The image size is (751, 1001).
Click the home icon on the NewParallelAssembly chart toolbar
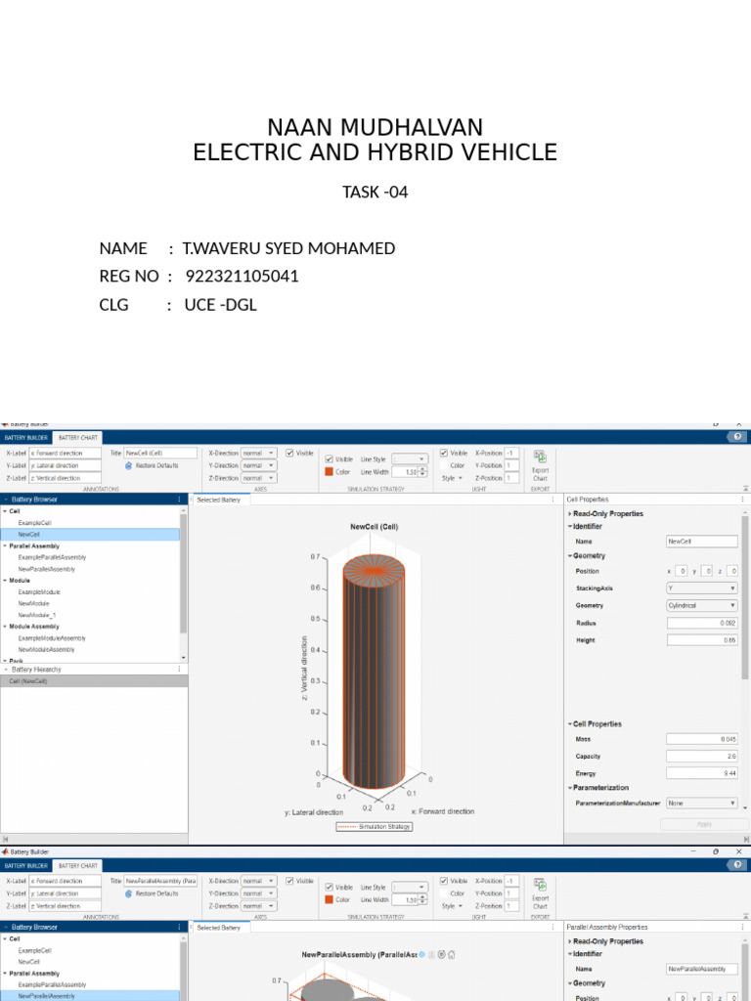(451, 954)
